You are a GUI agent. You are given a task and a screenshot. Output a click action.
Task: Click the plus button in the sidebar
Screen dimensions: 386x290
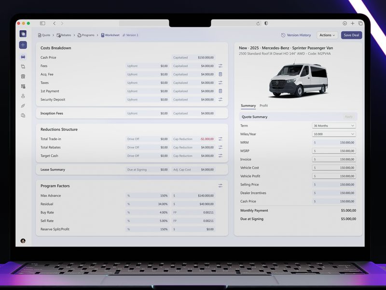click(x=23, y=45)
